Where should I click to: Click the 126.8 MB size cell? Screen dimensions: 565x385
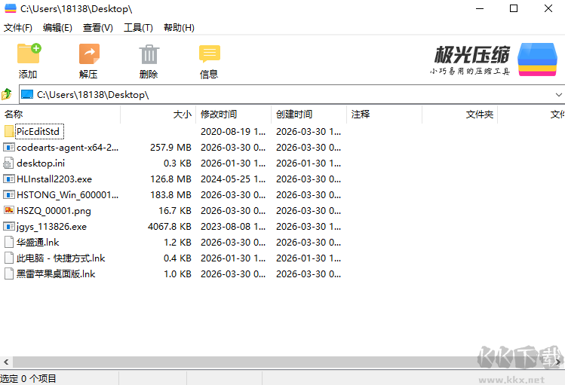(x=170, y=179)
